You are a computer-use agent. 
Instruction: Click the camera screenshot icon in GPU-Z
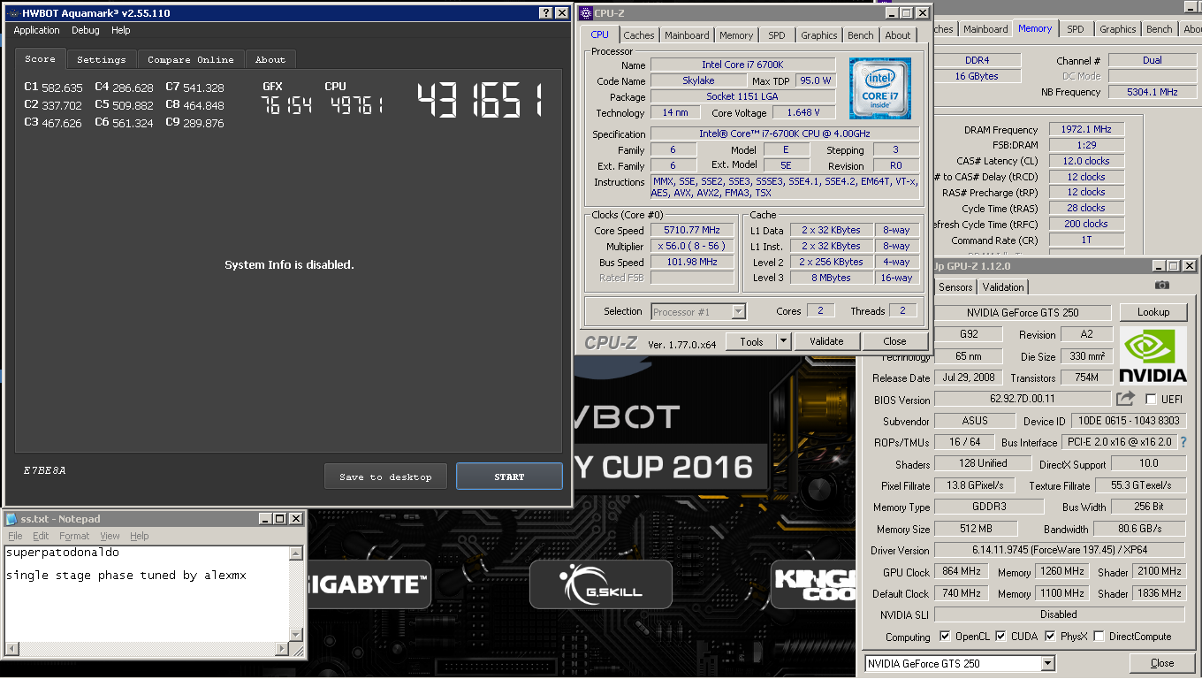[x=1162, y=285]
